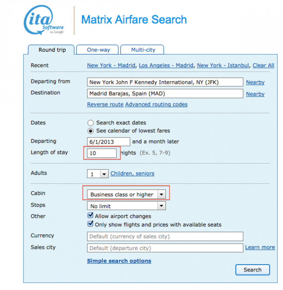The height and width of the screenshot is (290, 283).
Task: Uncheck Only show flights with available seats
Action: [90, 224]
